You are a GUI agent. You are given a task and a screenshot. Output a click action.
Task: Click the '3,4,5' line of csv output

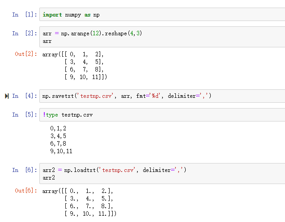pos(58,136)
